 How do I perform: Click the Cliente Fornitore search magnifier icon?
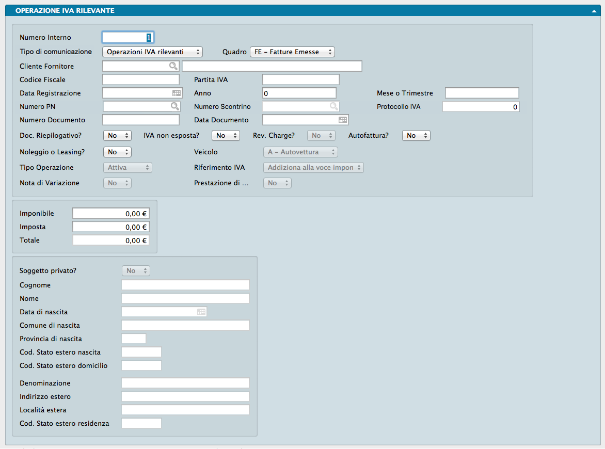pos(173,66)
